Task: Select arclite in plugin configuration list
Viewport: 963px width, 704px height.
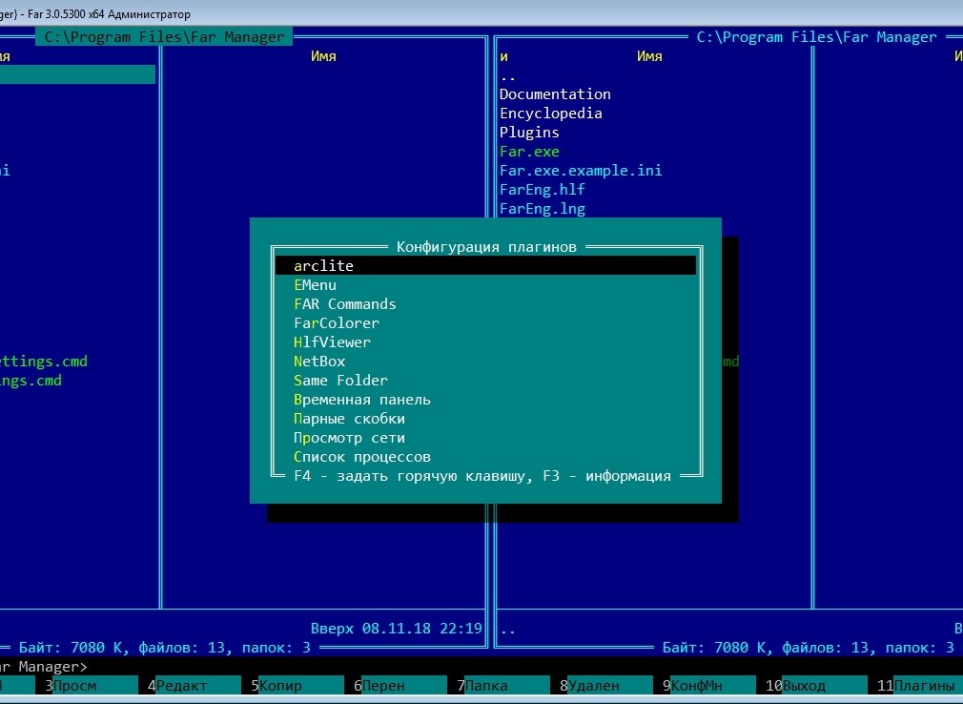Action: click(486, 265)
